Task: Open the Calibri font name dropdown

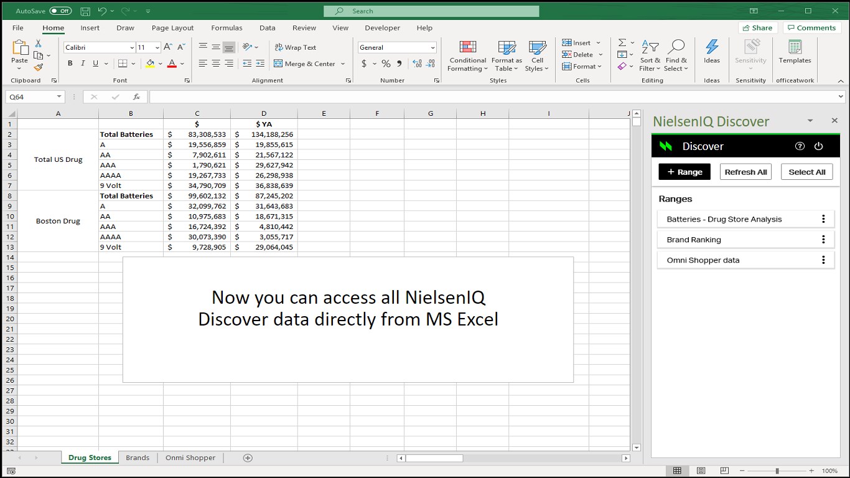Action: [132, 48]
